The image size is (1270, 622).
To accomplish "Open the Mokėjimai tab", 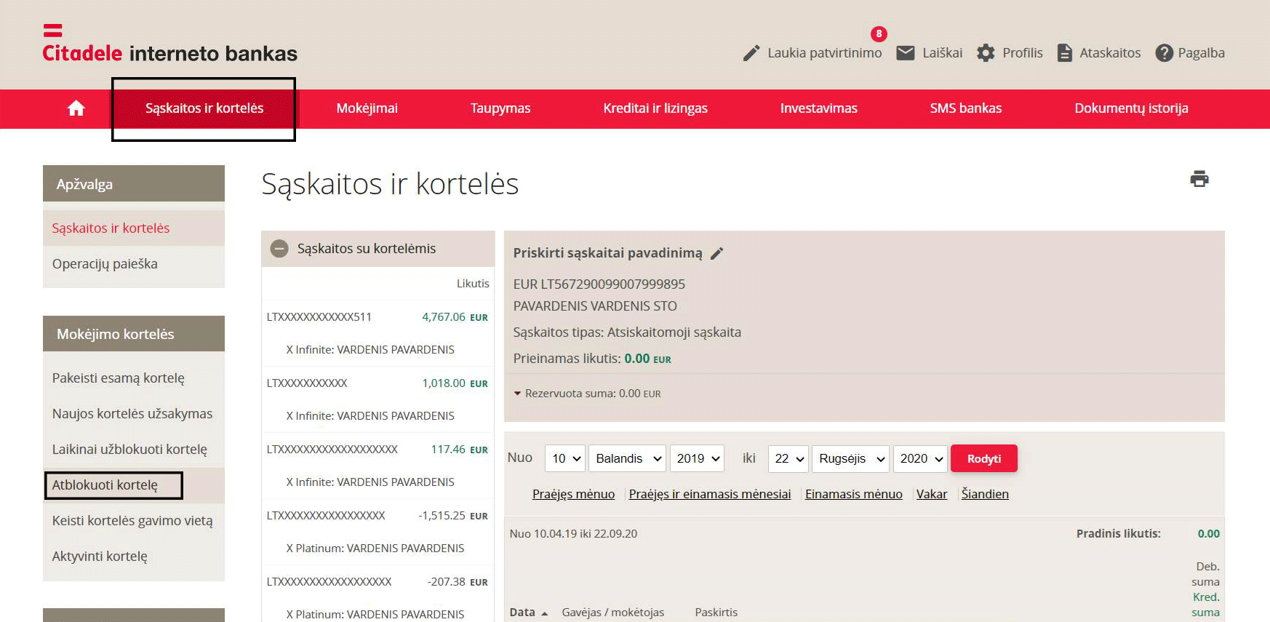I will click(367, 108).
